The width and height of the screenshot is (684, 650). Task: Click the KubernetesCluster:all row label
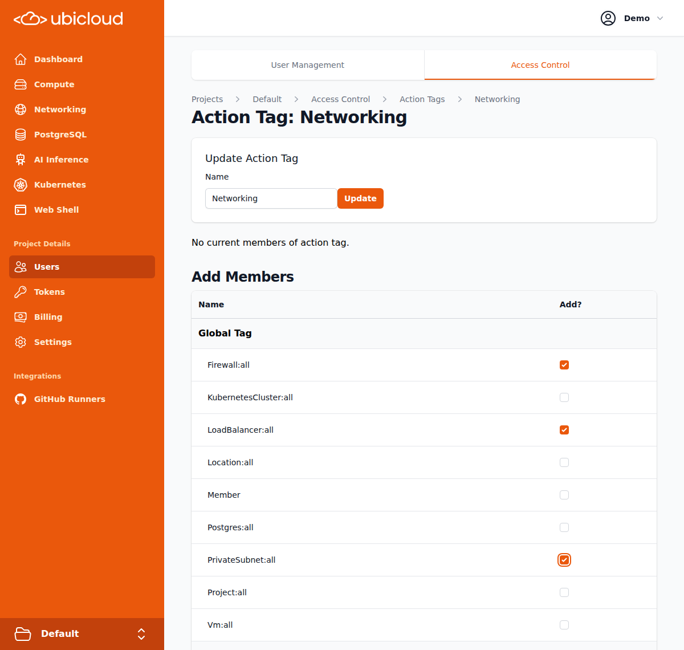(x=250, y=397)
